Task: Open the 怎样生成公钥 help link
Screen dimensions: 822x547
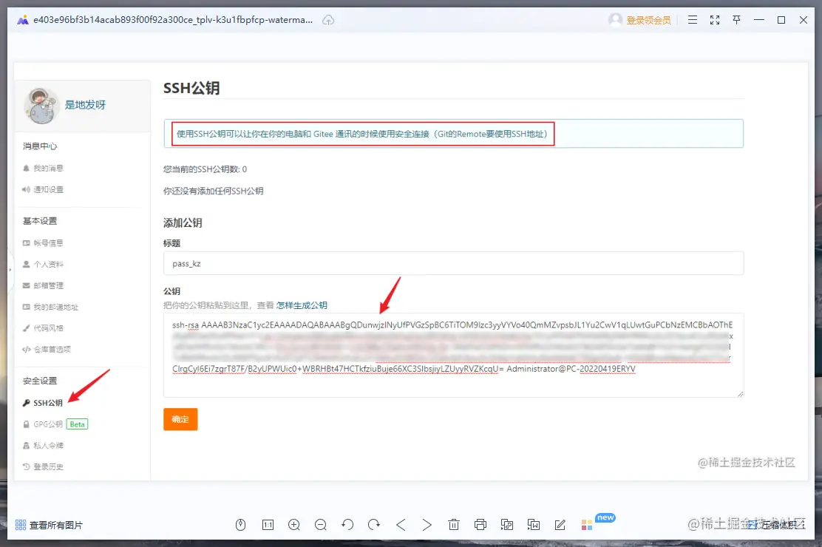Action: click(302, 305)
